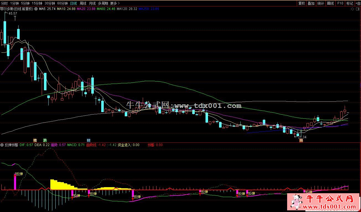The height and width of the screenshot is (212, 361).
Task: Click the 财 financial marker icon
Action: (89, 140)
